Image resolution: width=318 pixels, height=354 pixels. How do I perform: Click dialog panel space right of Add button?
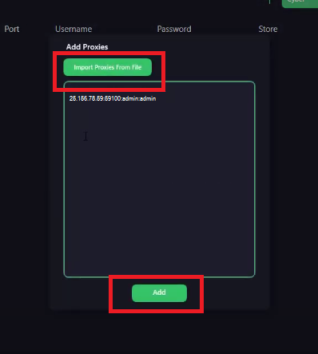[x=234, y=293]
